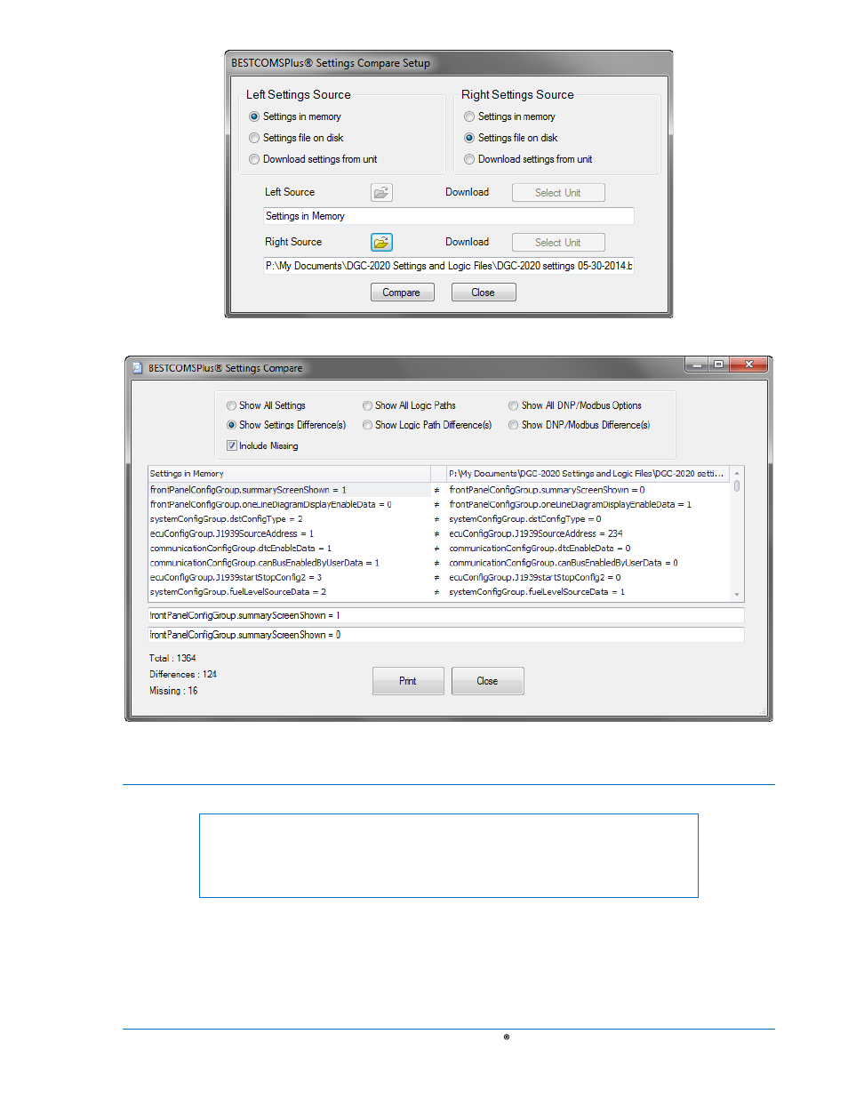Choose Show Settings Difference(s) option

(x=231, y=425)
